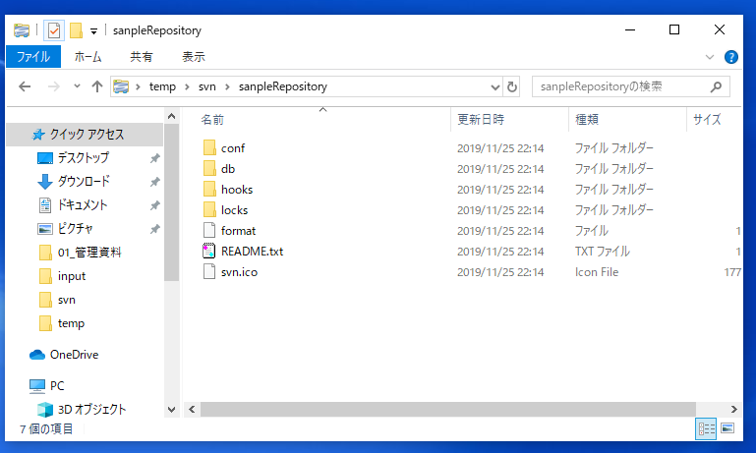Expand chevron between temp and svn breadcrumb

187,86
